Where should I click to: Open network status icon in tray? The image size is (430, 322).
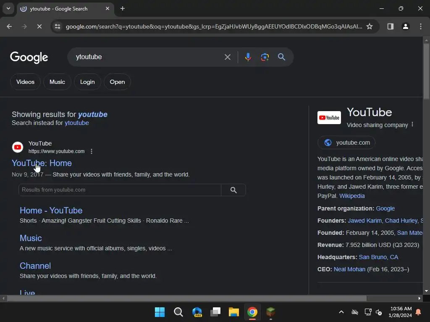point(368,312)
